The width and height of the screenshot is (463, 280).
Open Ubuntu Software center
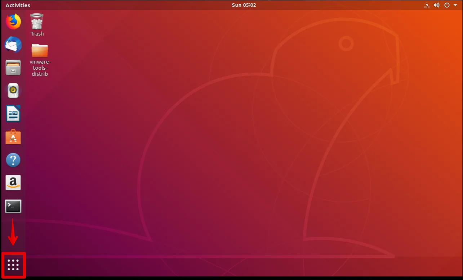click(x=13, y=137)
